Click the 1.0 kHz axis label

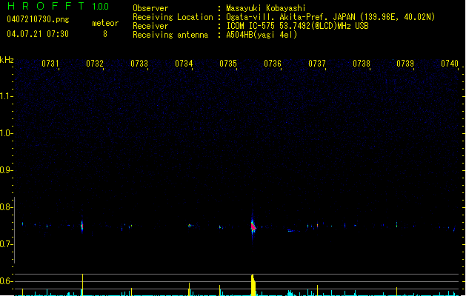coord(5,133)
